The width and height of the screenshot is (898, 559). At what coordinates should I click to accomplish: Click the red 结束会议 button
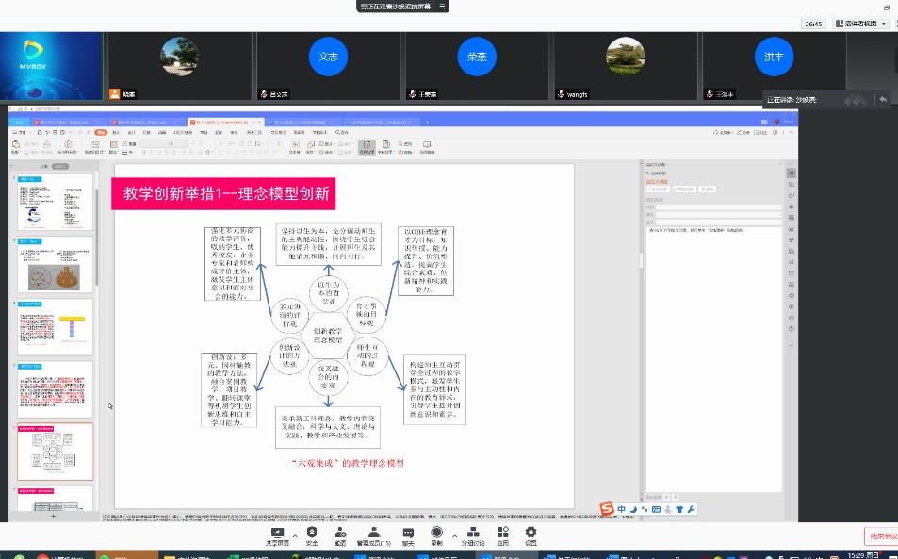tap(883, 535)
